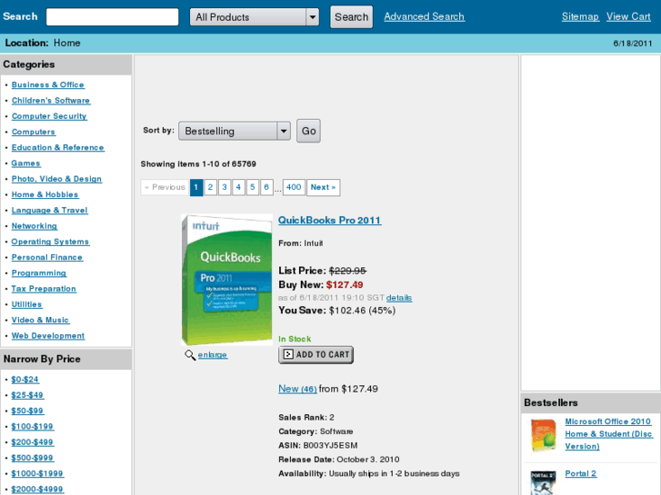This screenshot has height=495, width=661.
Task: Go to results page 5
Action: (252, 187)
